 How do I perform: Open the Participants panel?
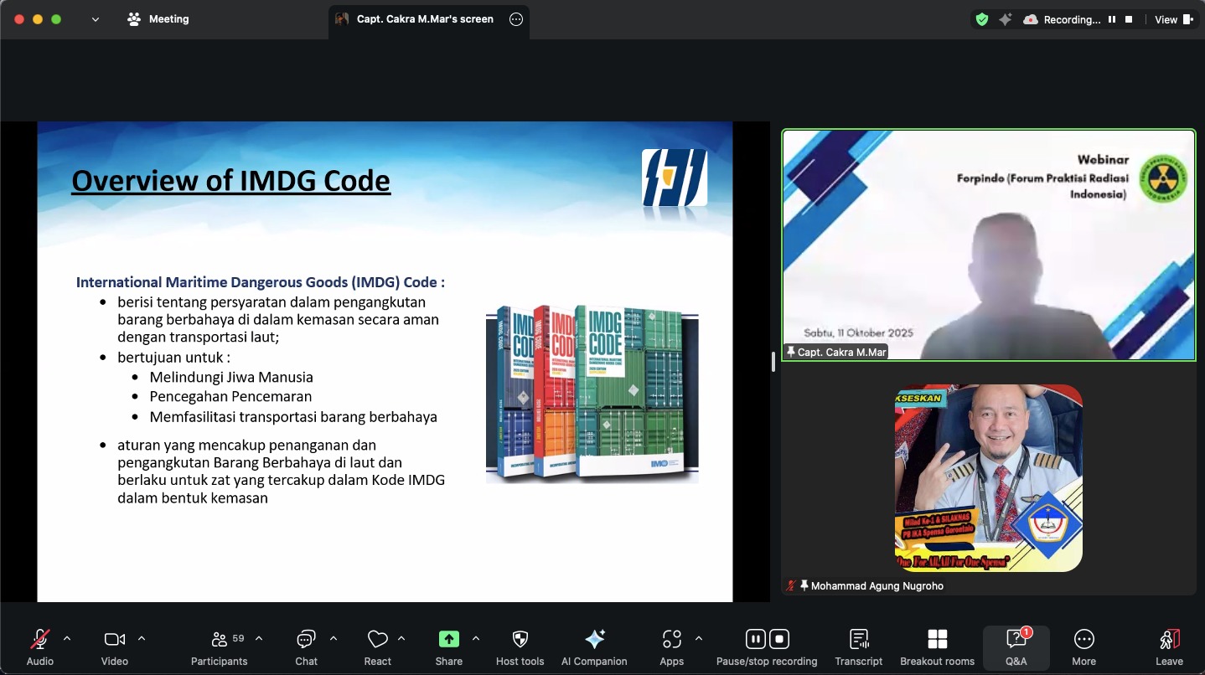219,640
